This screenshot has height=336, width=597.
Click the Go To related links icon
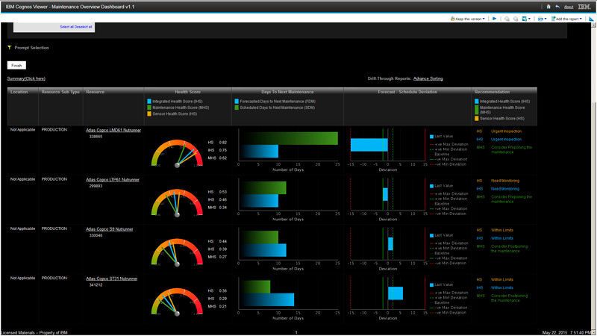(525, 19)
